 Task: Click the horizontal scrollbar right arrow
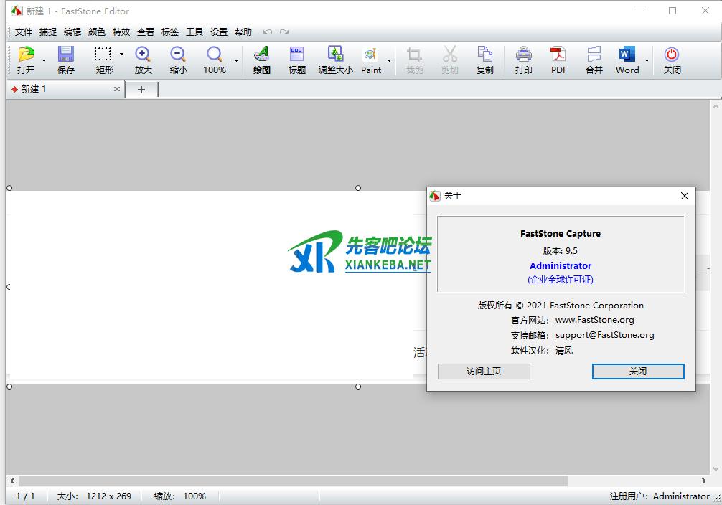pos(704,481)
